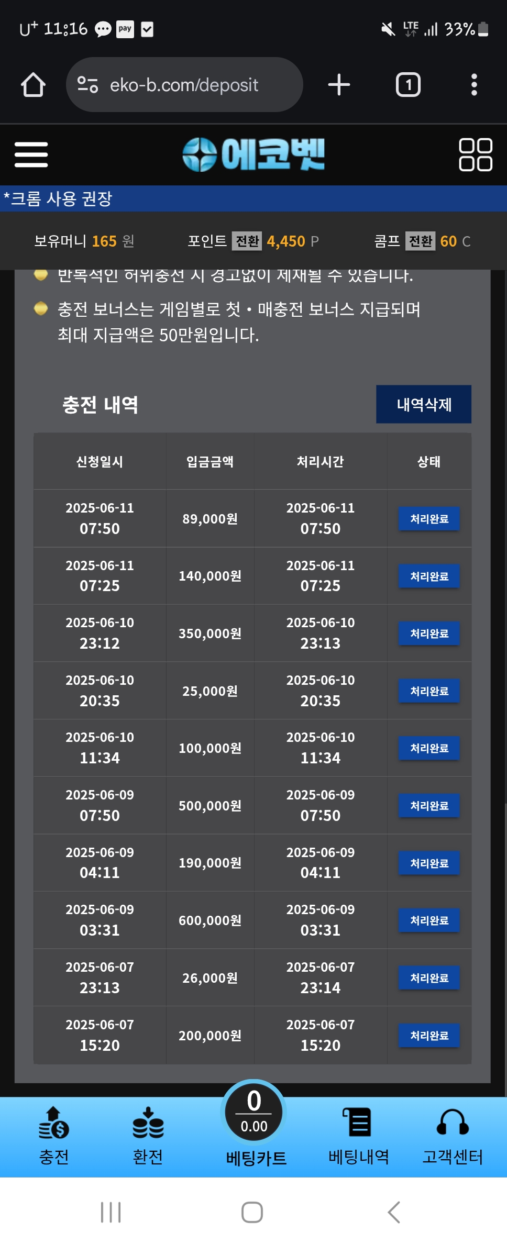Tap the eko-b.com/deposit address field

click(x=184, y=85)
